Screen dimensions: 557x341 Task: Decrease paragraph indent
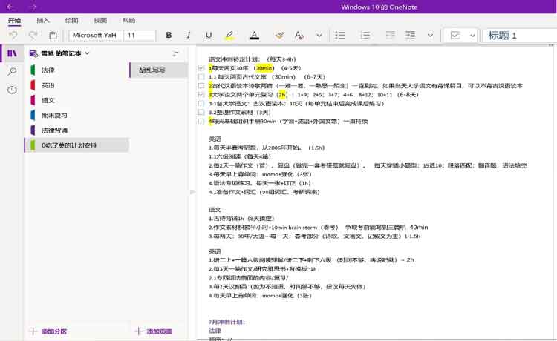click(391, 35)
